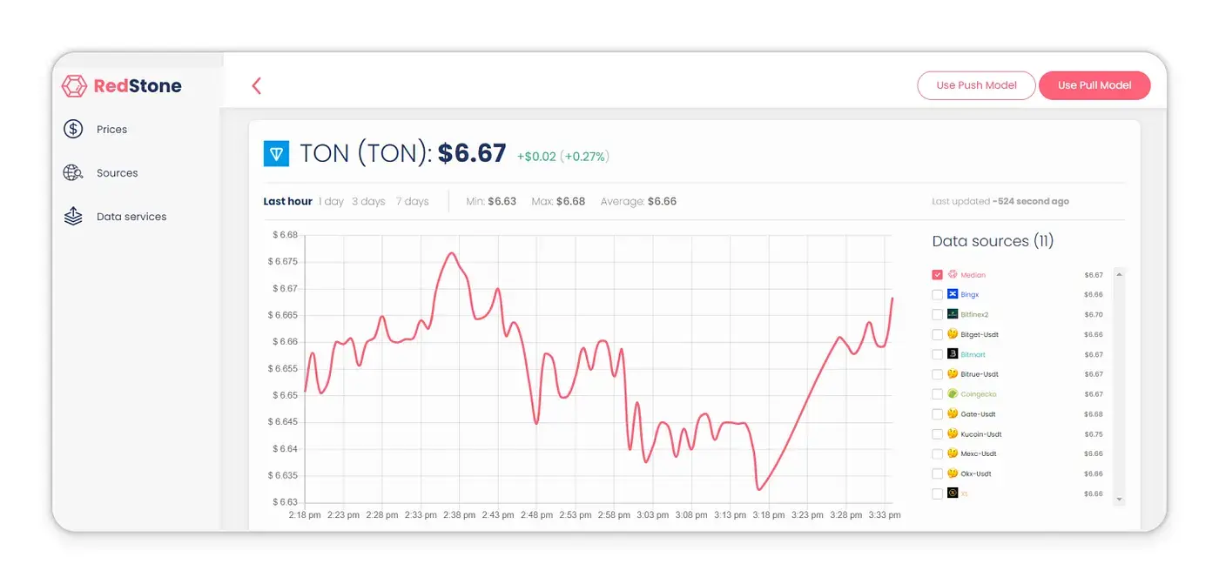Select the Prices sidebar icon
Image resolution: width=1219 pixels, height=584 pixels.
(72, 129)
